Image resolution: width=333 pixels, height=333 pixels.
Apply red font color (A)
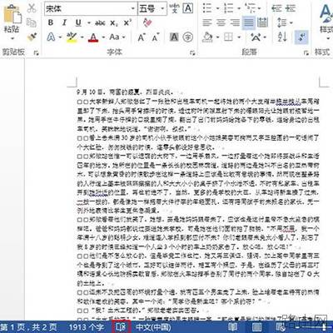(93, 37)
